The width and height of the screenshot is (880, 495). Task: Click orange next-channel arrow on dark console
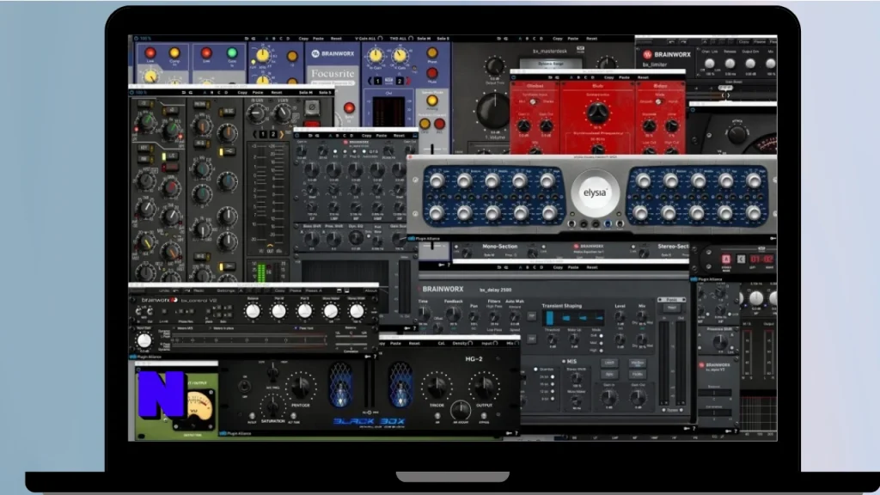pyautogui.click(x=282, y=135)
